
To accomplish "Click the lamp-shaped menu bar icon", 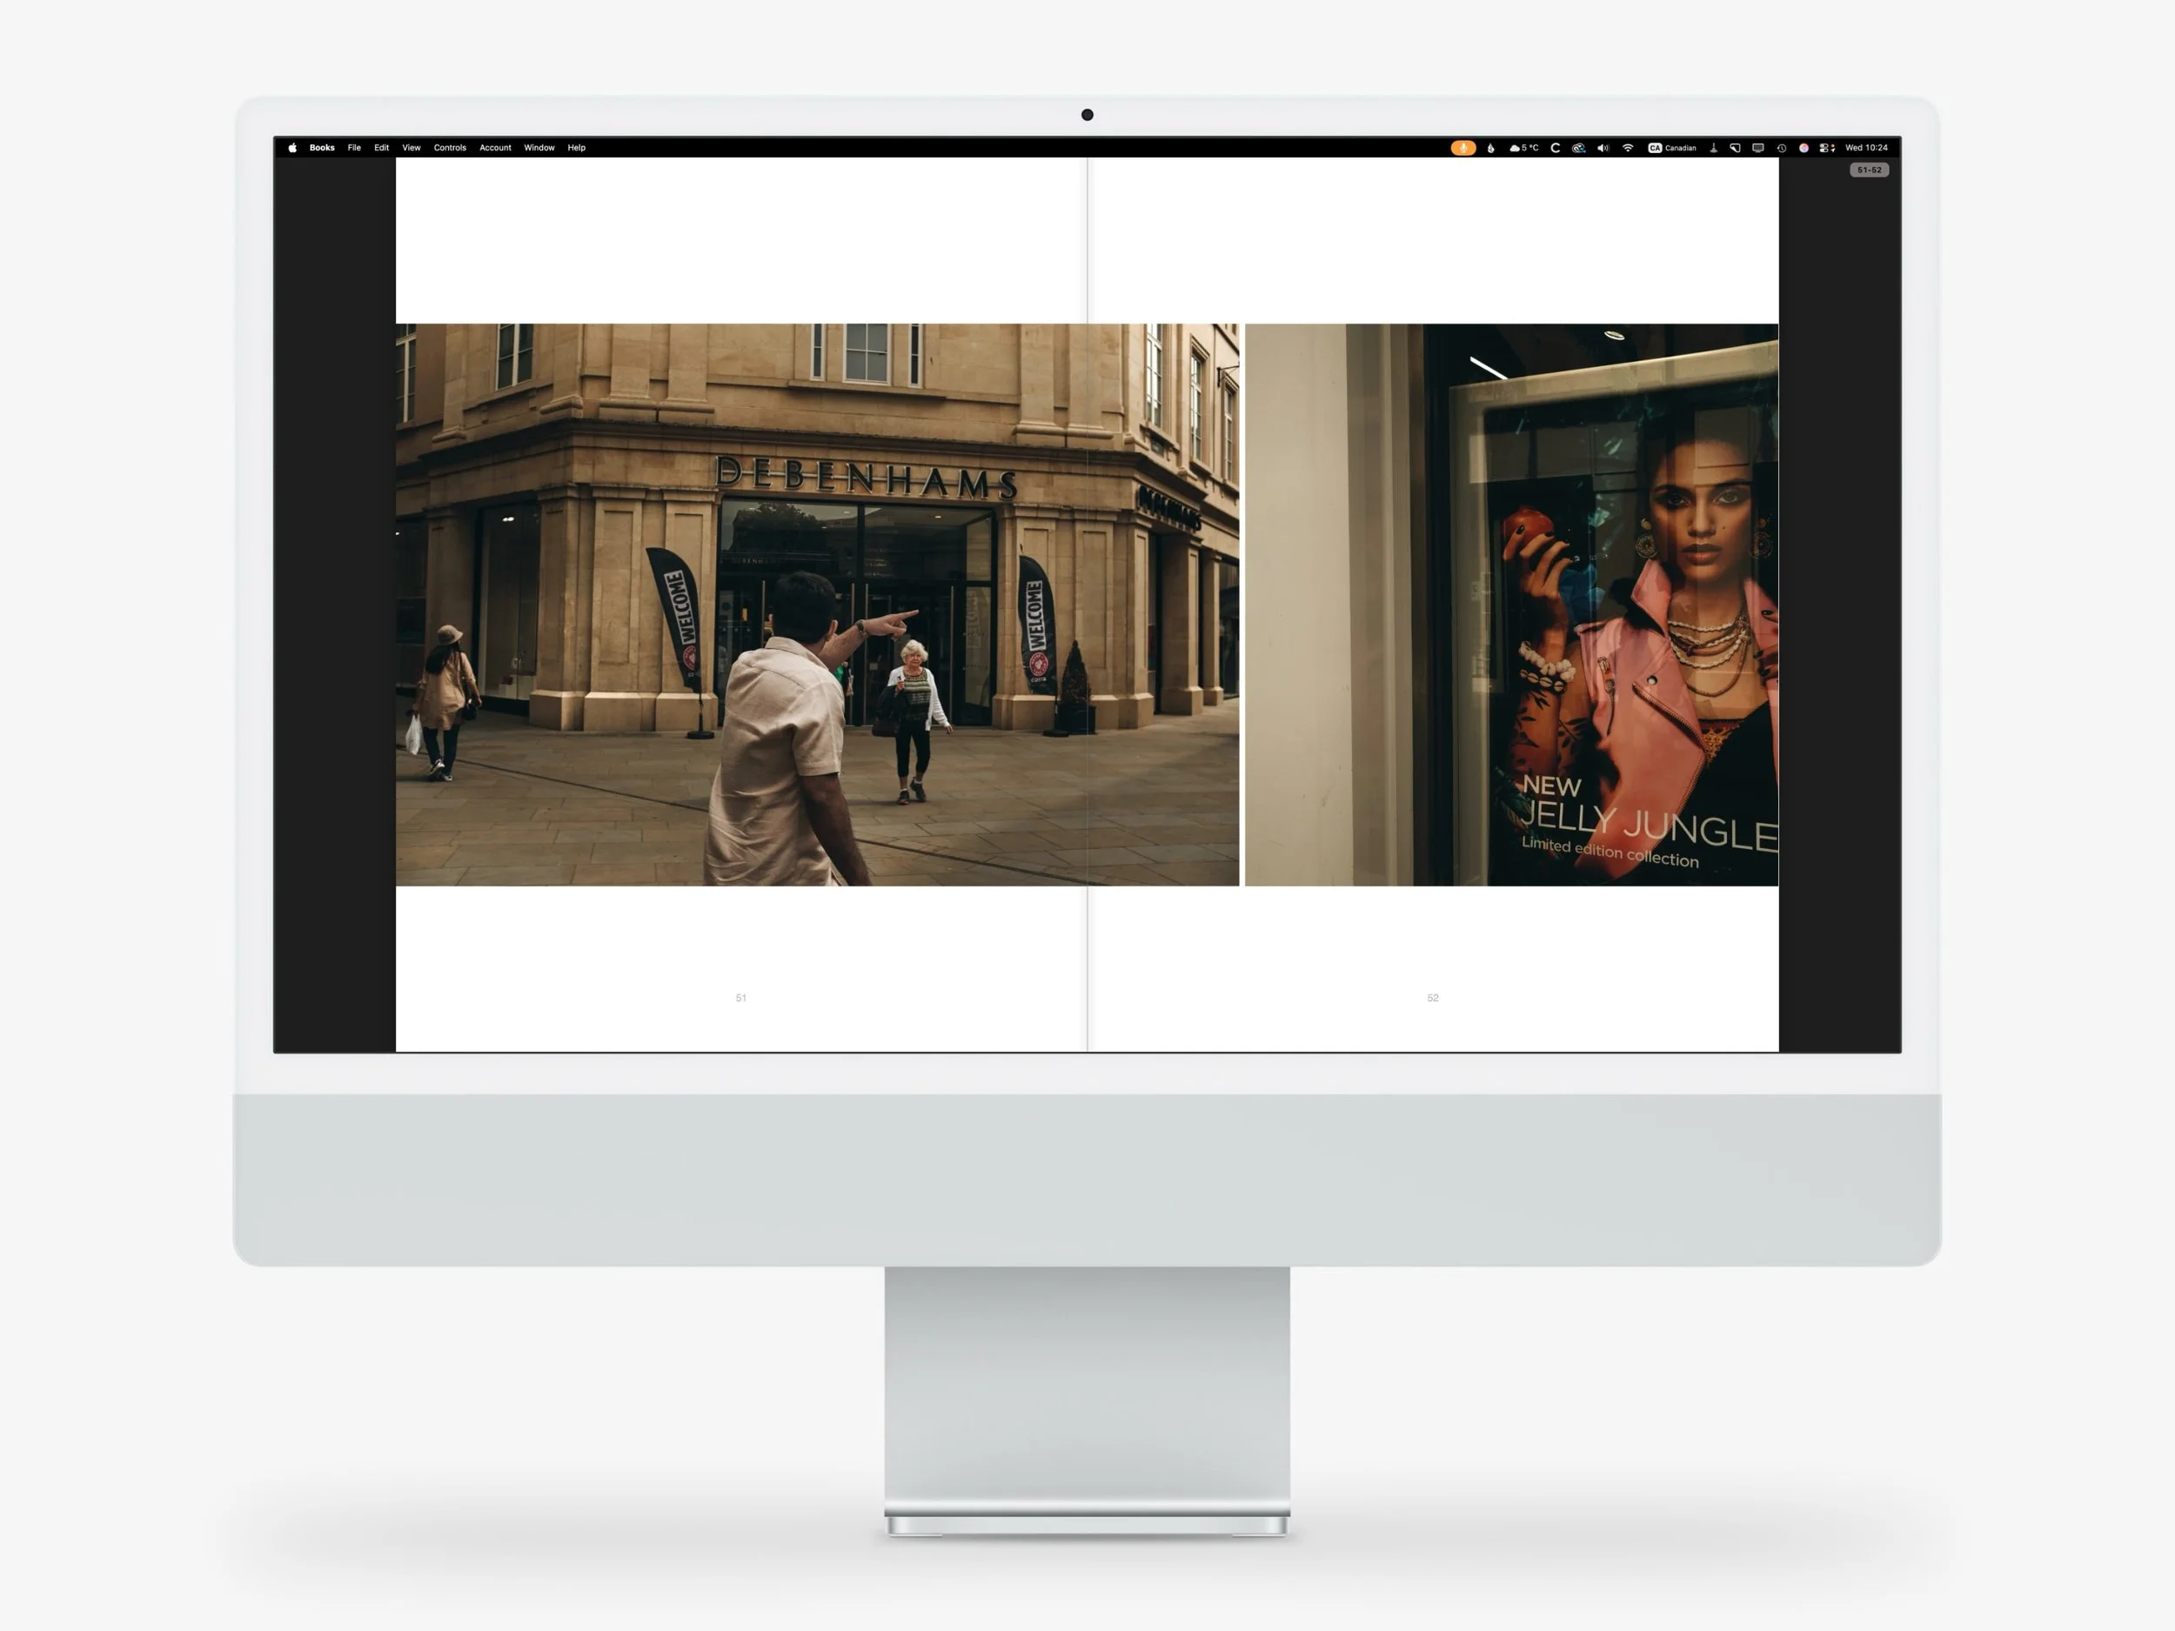I will point(1713,148).
